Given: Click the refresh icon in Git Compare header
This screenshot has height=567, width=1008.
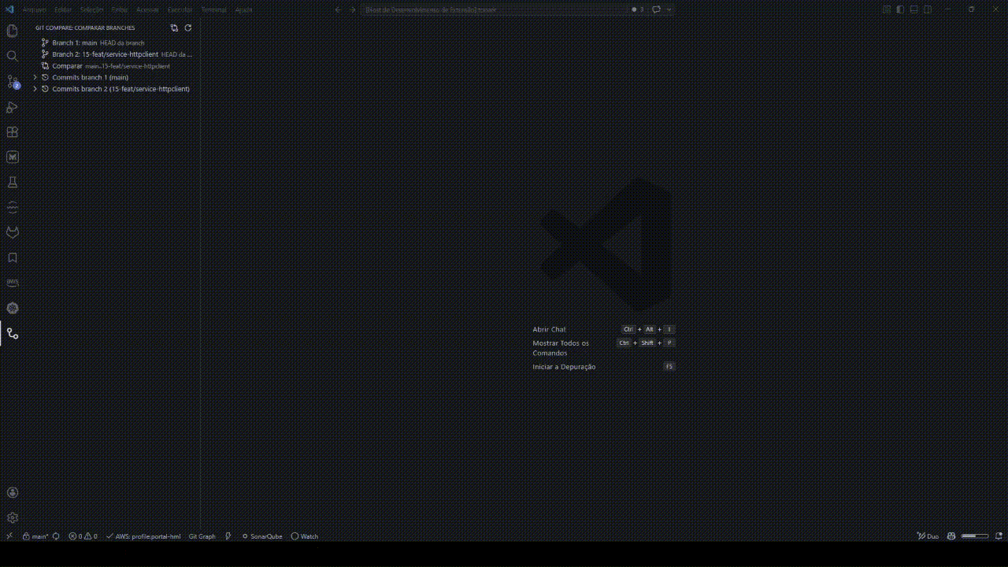Looking at the screenshot, I should pos(188,28).
